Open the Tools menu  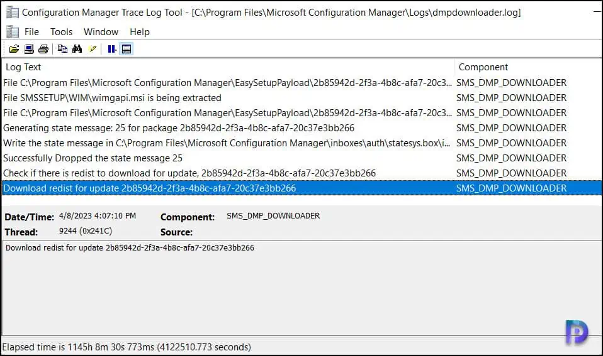click(61, 32)
